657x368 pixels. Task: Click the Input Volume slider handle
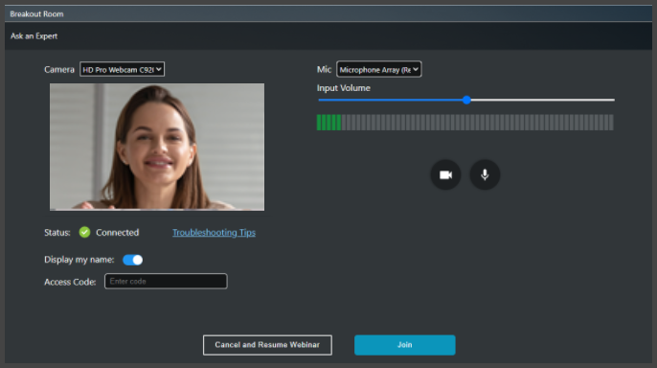tap(466, 100)
